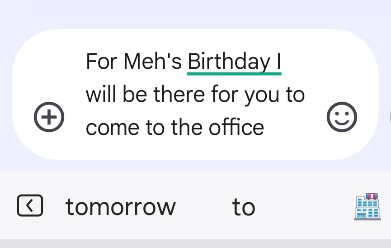Viewport: 391px width, 248px height.
Task: Insert the office building emoji suggestion
Action: click(366, 206)
